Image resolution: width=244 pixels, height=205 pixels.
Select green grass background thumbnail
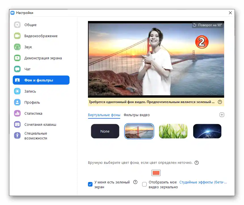click(x=173, y=131)
